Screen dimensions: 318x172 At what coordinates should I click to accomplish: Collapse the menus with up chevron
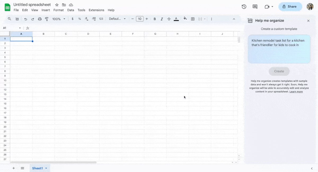(234, 19)
